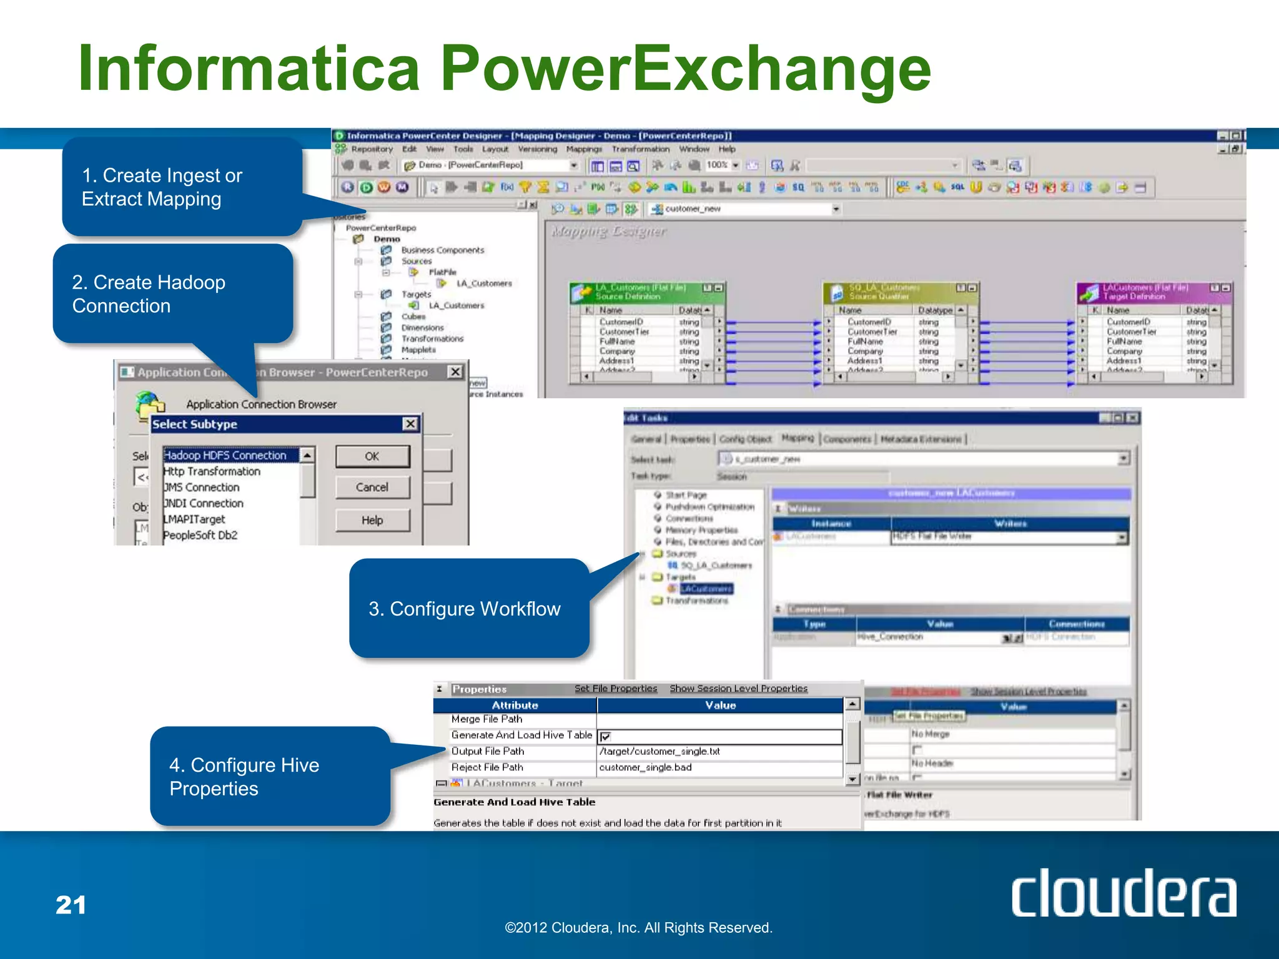Click the Repository Manager 'R' icon
This screenshot has height=959, width=1279.
tap(348, 187)
